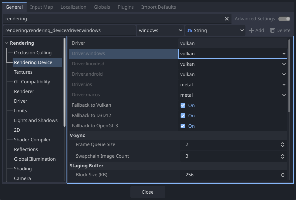Click the Close button
296x200 pixels.
tap(147, 192)
